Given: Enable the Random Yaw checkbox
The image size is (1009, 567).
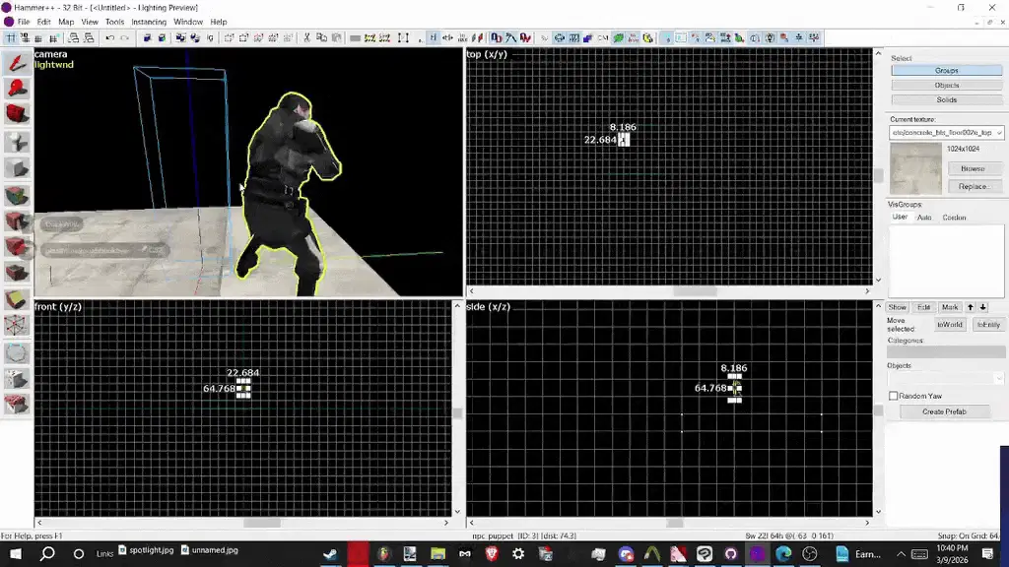Looking at the screenshot, I should [893, 396].
